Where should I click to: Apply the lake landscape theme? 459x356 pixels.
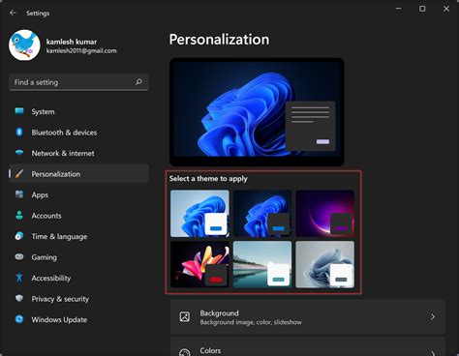[x=262, y=264]
